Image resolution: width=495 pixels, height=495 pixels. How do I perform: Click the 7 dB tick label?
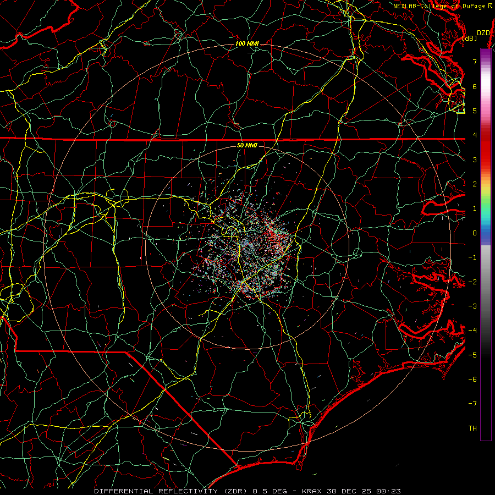(475, 62)
